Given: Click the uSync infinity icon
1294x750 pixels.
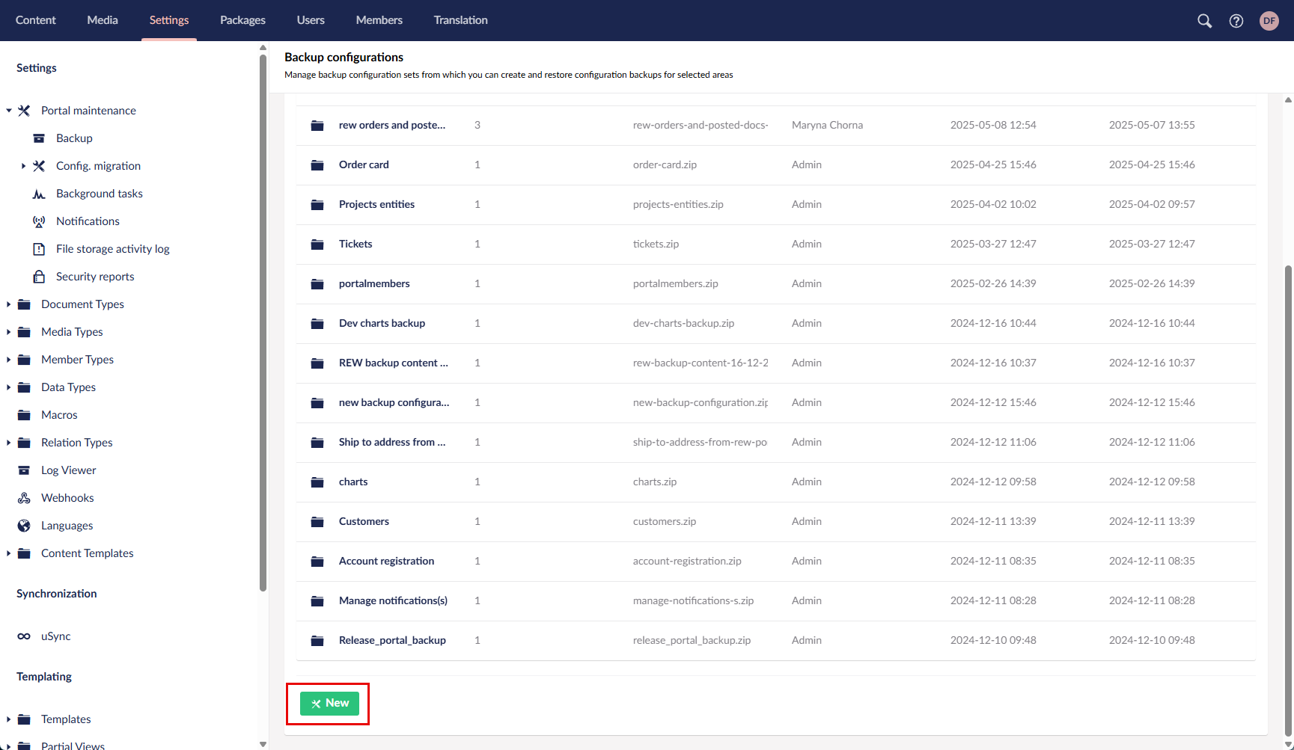Looking at the screenshot, I should [x=24, y=636].
